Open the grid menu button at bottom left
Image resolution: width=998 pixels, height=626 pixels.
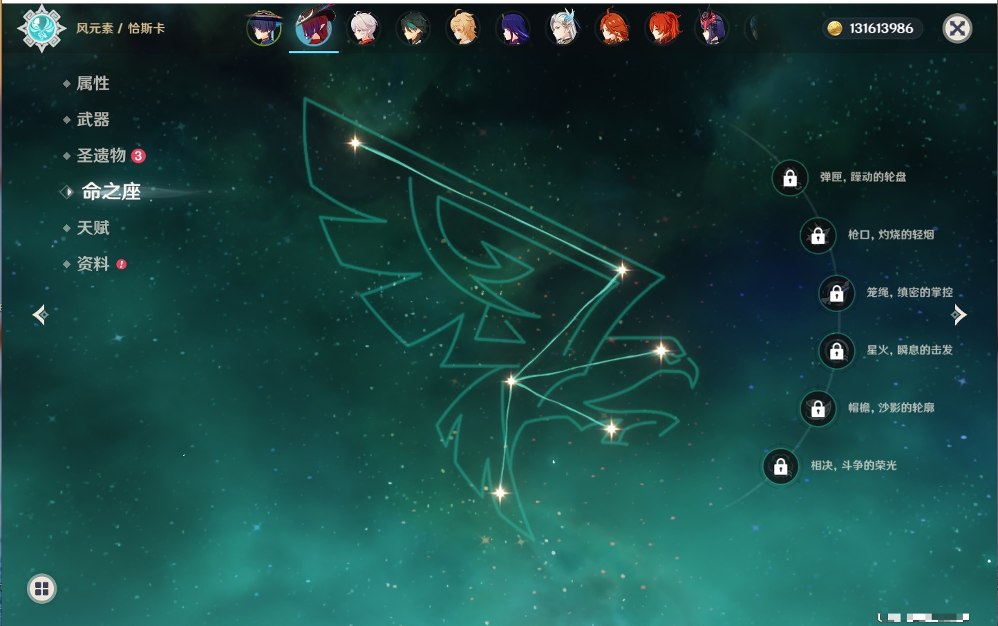coord(41,589)
